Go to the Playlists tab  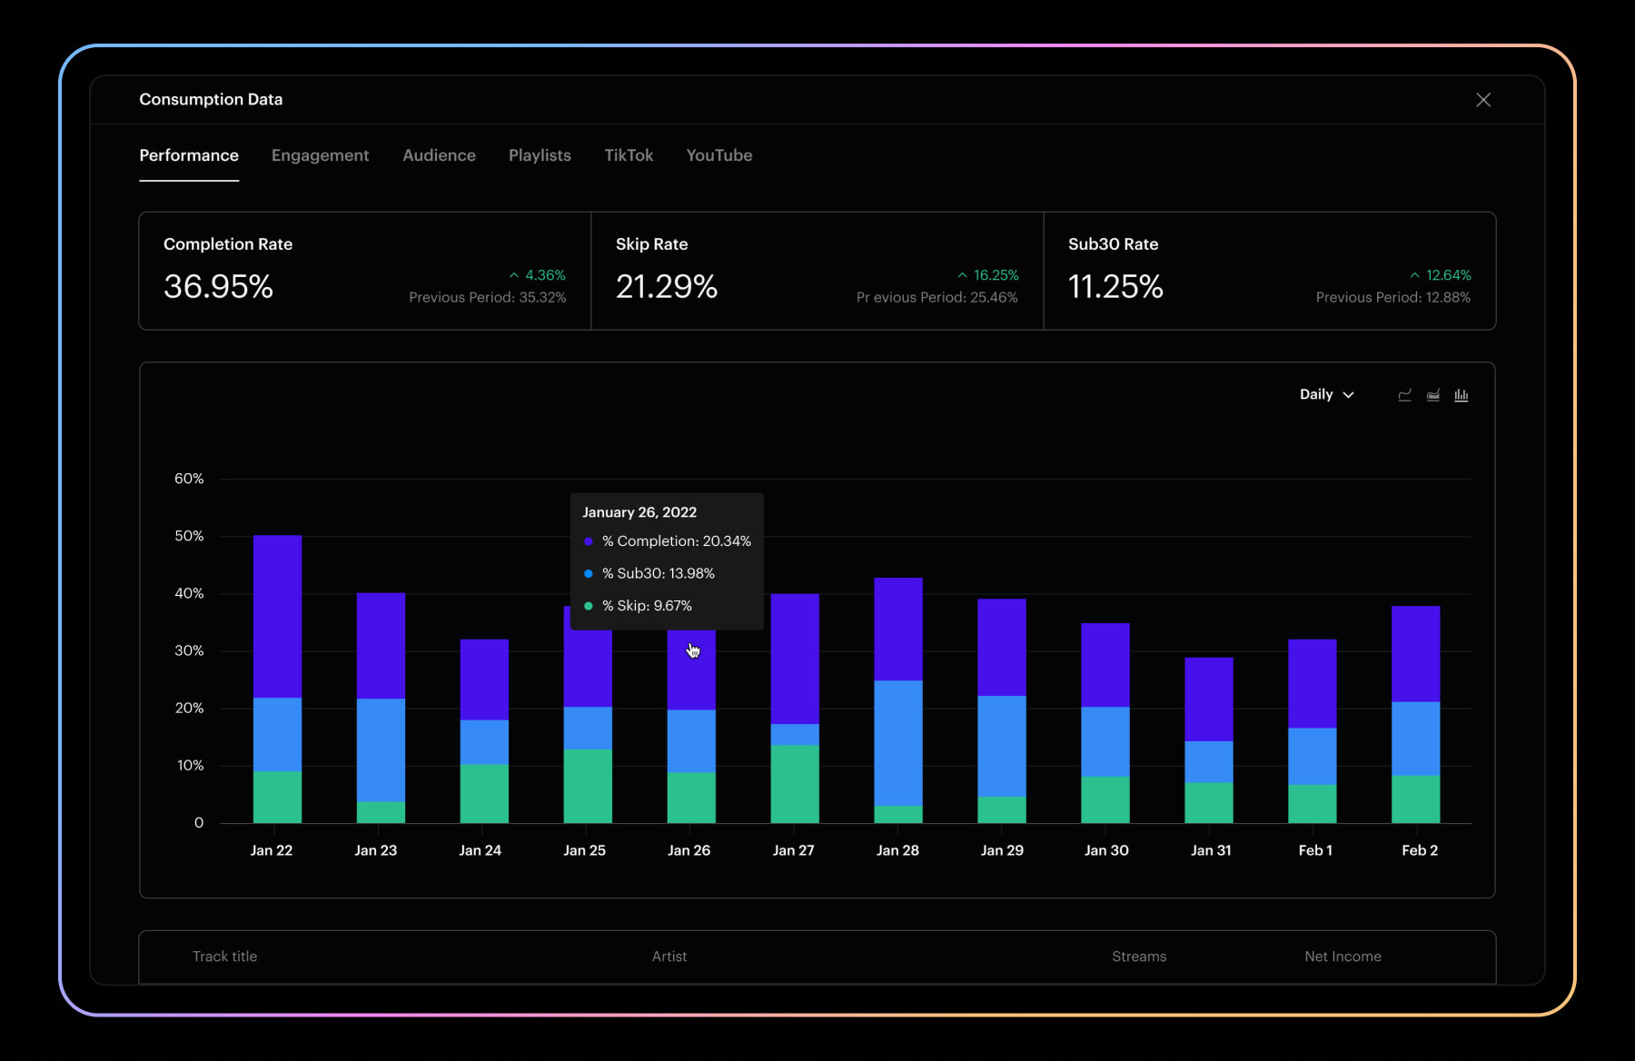540,155
